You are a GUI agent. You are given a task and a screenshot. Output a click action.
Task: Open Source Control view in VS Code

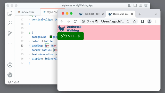point(10,33)
